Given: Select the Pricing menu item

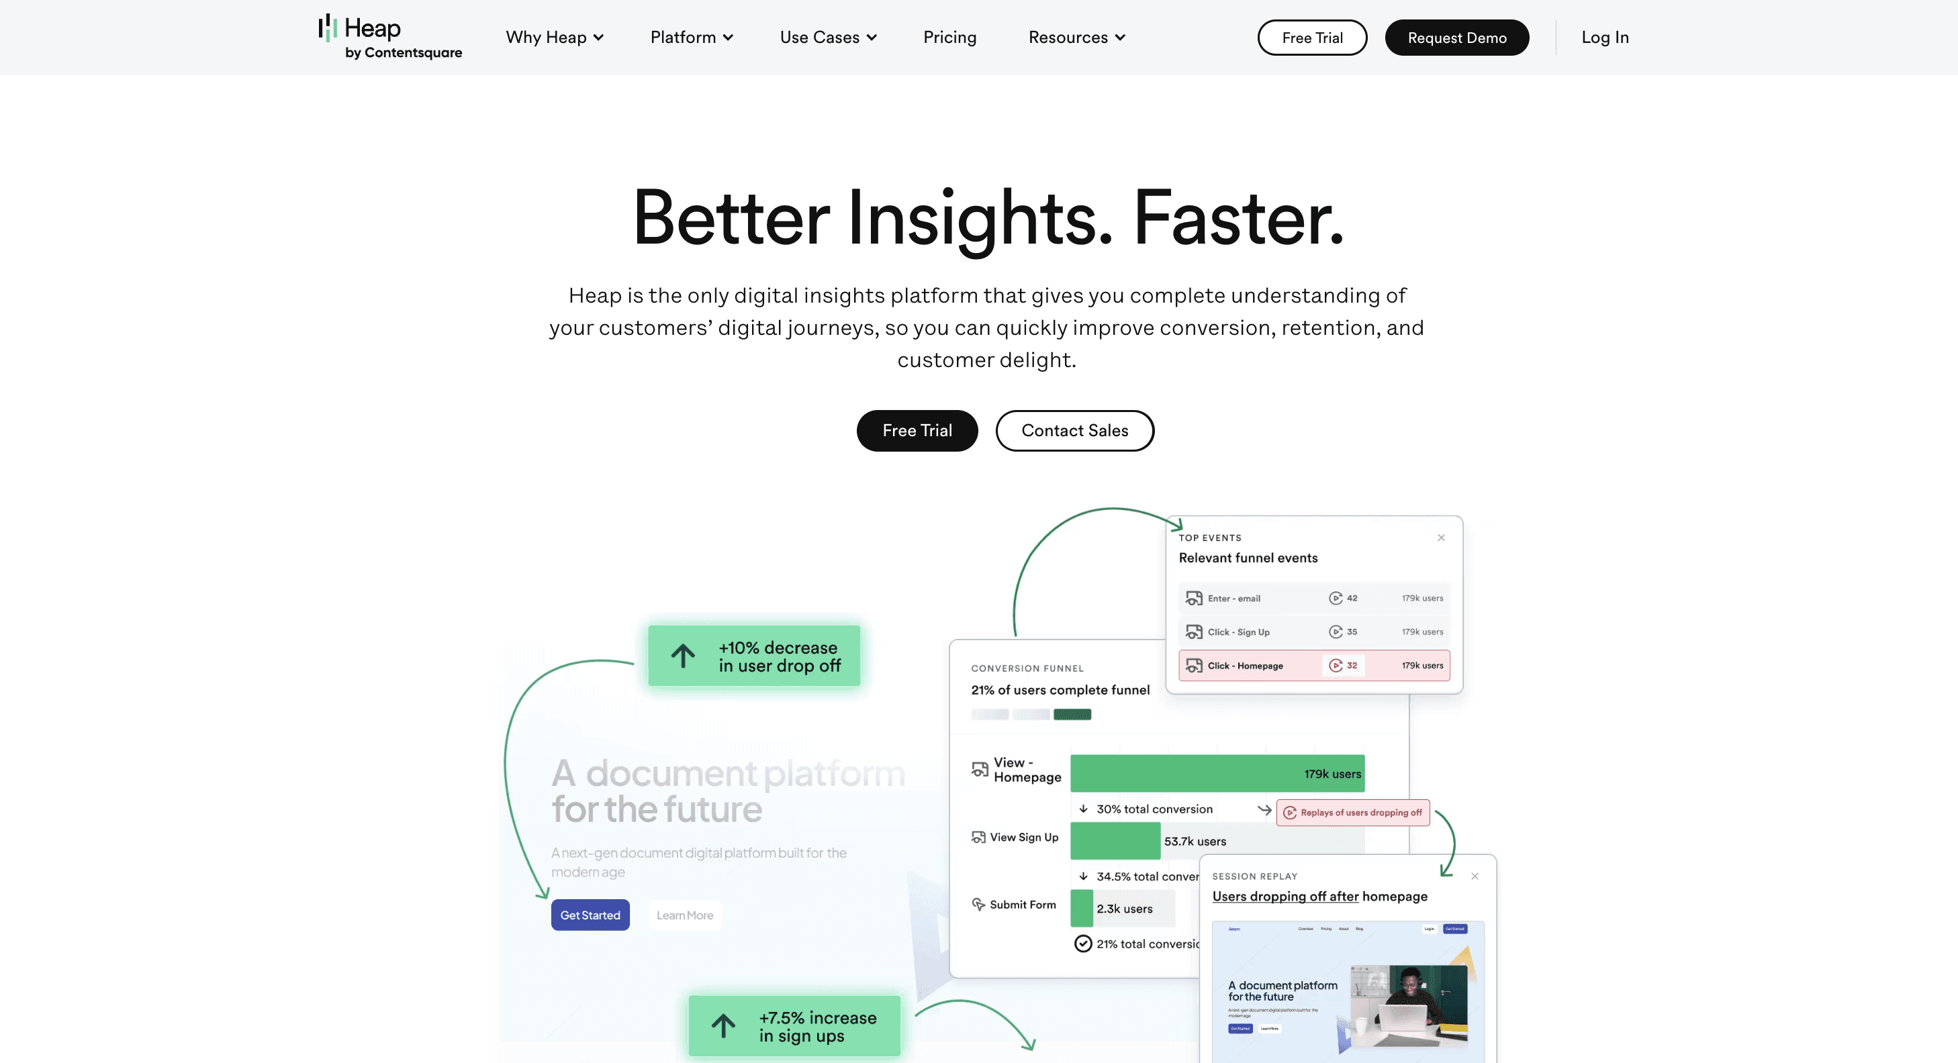Looking at the screenshot, I should tap(949, 37).
